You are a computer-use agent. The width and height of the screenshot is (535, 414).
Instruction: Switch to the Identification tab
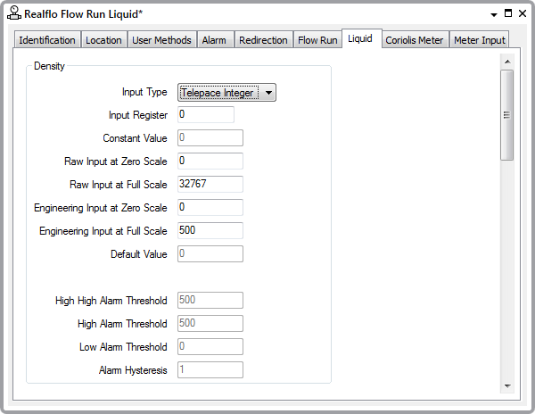47,40
